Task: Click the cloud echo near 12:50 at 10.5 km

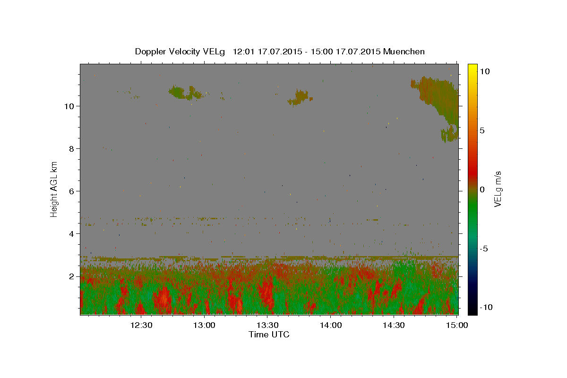Action: (x=185, y=92)
